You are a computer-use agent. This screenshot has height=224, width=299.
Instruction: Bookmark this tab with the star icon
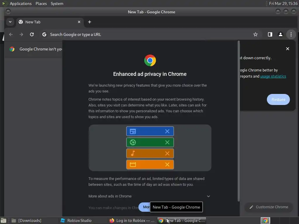click(x=255, y=34)
